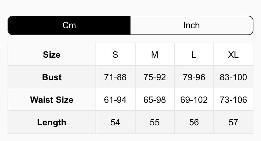Click waist value 69-102 for size L
Image resolution: width=261 pixels, height=141 pixels.
point(194,100)
